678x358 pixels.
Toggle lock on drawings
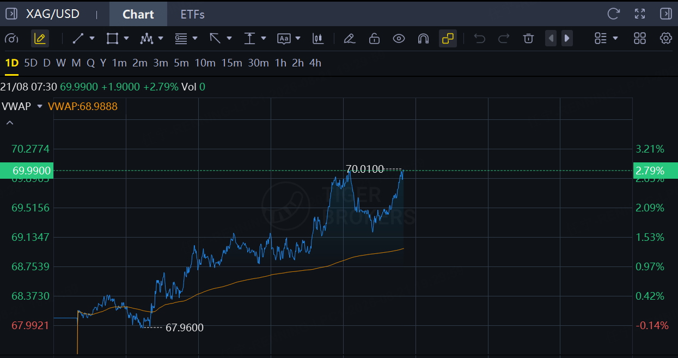click(374, 38)
